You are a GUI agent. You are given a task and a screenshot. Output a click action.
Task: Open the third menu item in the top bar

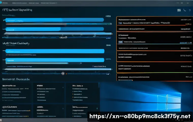[x=34, y=3]
